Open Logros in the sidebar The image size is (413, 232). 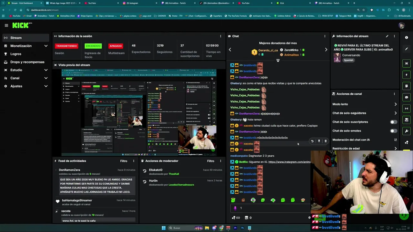coord(26,54)
